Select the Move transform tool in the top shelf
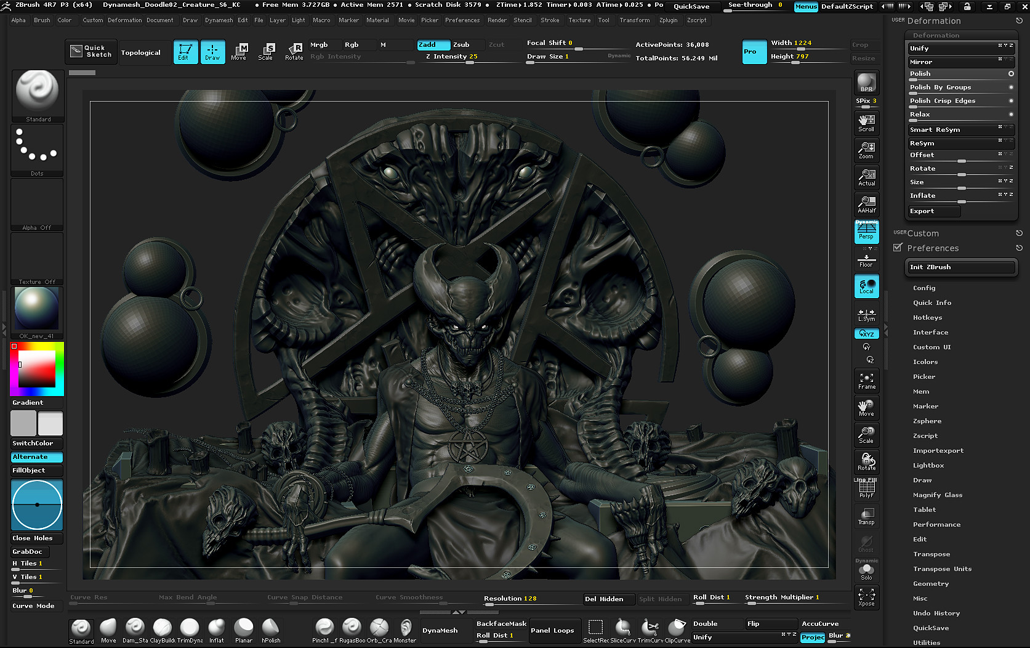 click(x=239, y=52)
